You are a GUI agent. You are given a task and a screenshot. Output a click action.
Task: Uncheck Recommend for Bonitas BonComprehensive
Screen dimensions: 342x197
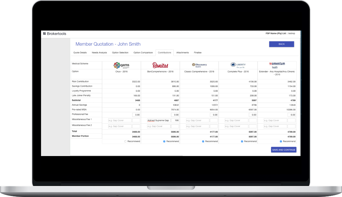click(x=164, y=141)
